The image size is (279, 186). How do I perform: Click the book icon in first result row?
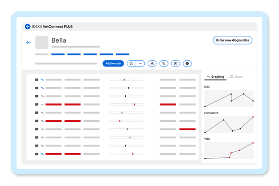(x=37, y=80)
